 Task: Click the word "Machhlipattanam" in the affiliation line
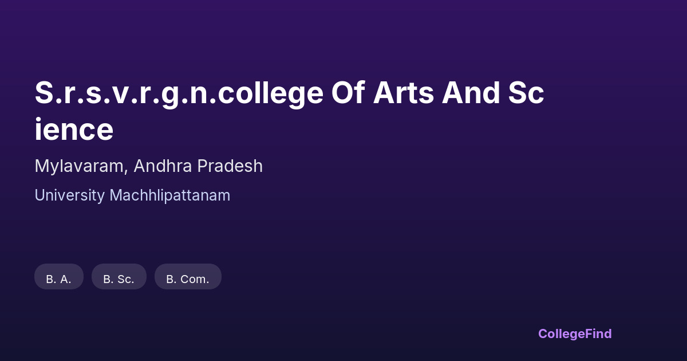[169, 195]
